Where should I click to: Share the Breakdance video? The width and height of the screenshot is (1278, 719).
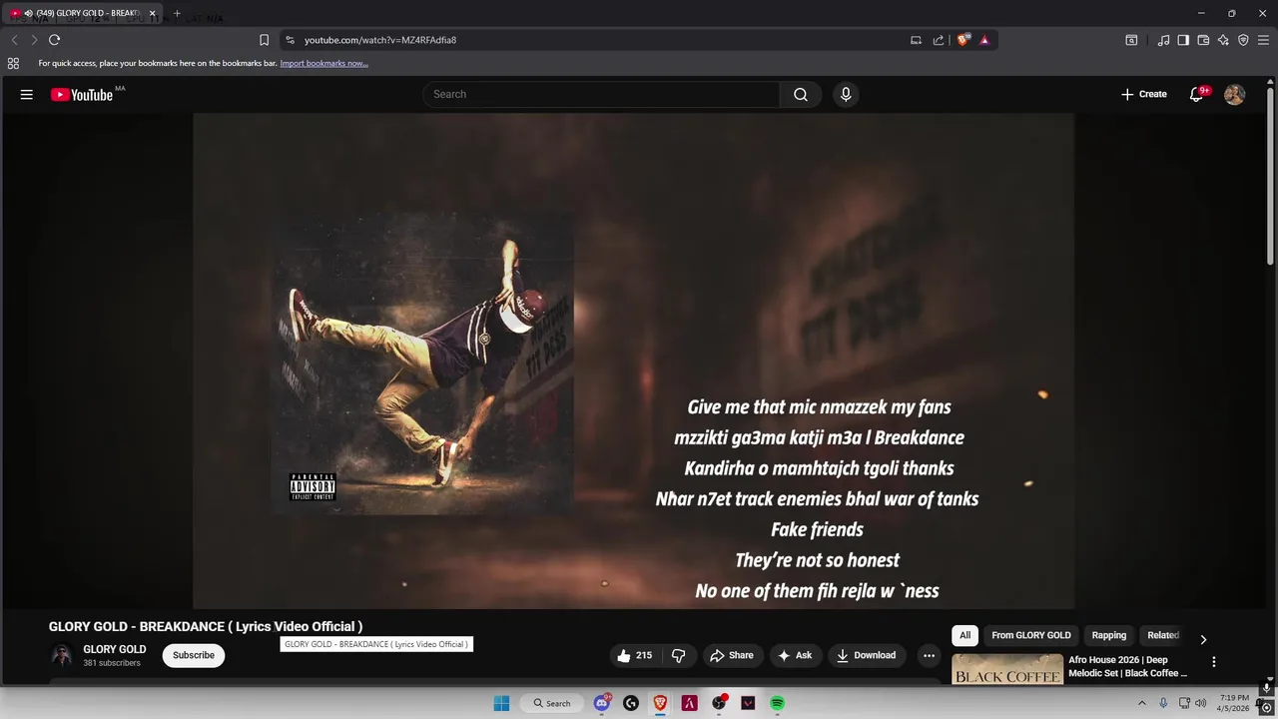tap(732, 655)
